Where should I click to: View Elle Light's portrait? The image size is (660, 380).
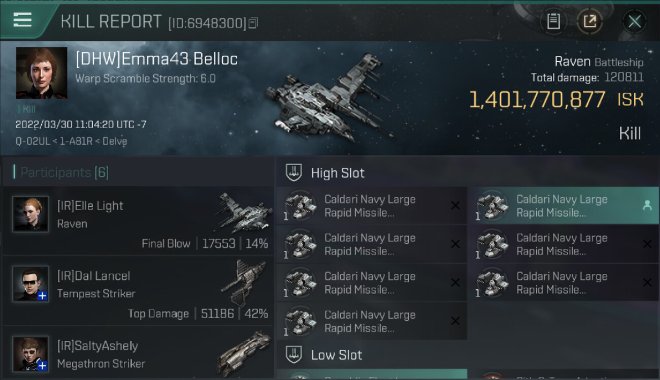pyautogui.click(x=31, y=214)
